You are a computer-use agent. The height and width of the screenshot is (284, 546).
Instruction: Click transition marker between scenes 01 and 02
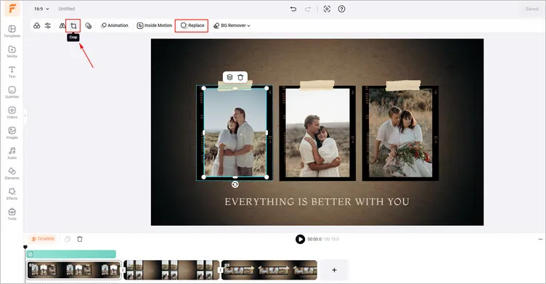pyautogui.click(x=123, y=270)
